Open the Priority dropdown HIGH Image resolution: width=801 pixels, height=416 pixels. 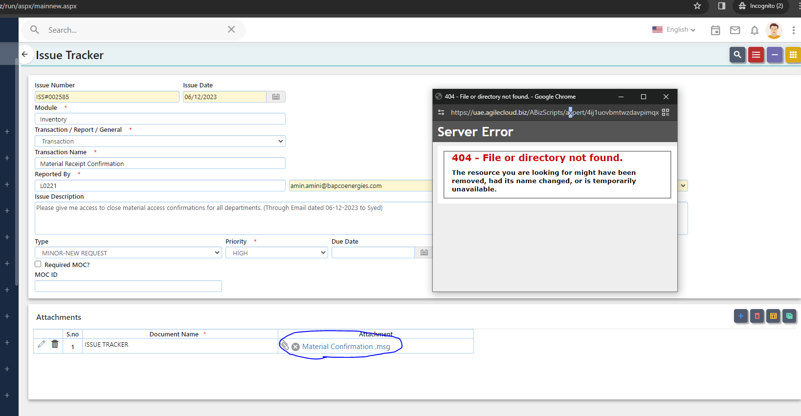point(276,252)
